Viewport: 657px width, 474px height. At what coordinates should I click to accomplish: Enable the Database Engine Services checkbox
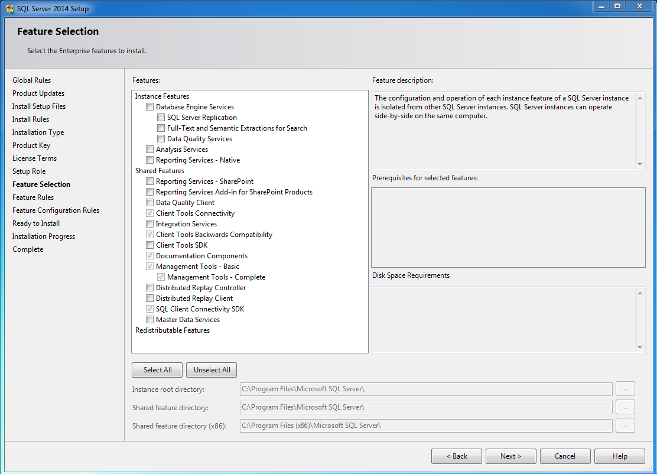(x=150, y=107)
